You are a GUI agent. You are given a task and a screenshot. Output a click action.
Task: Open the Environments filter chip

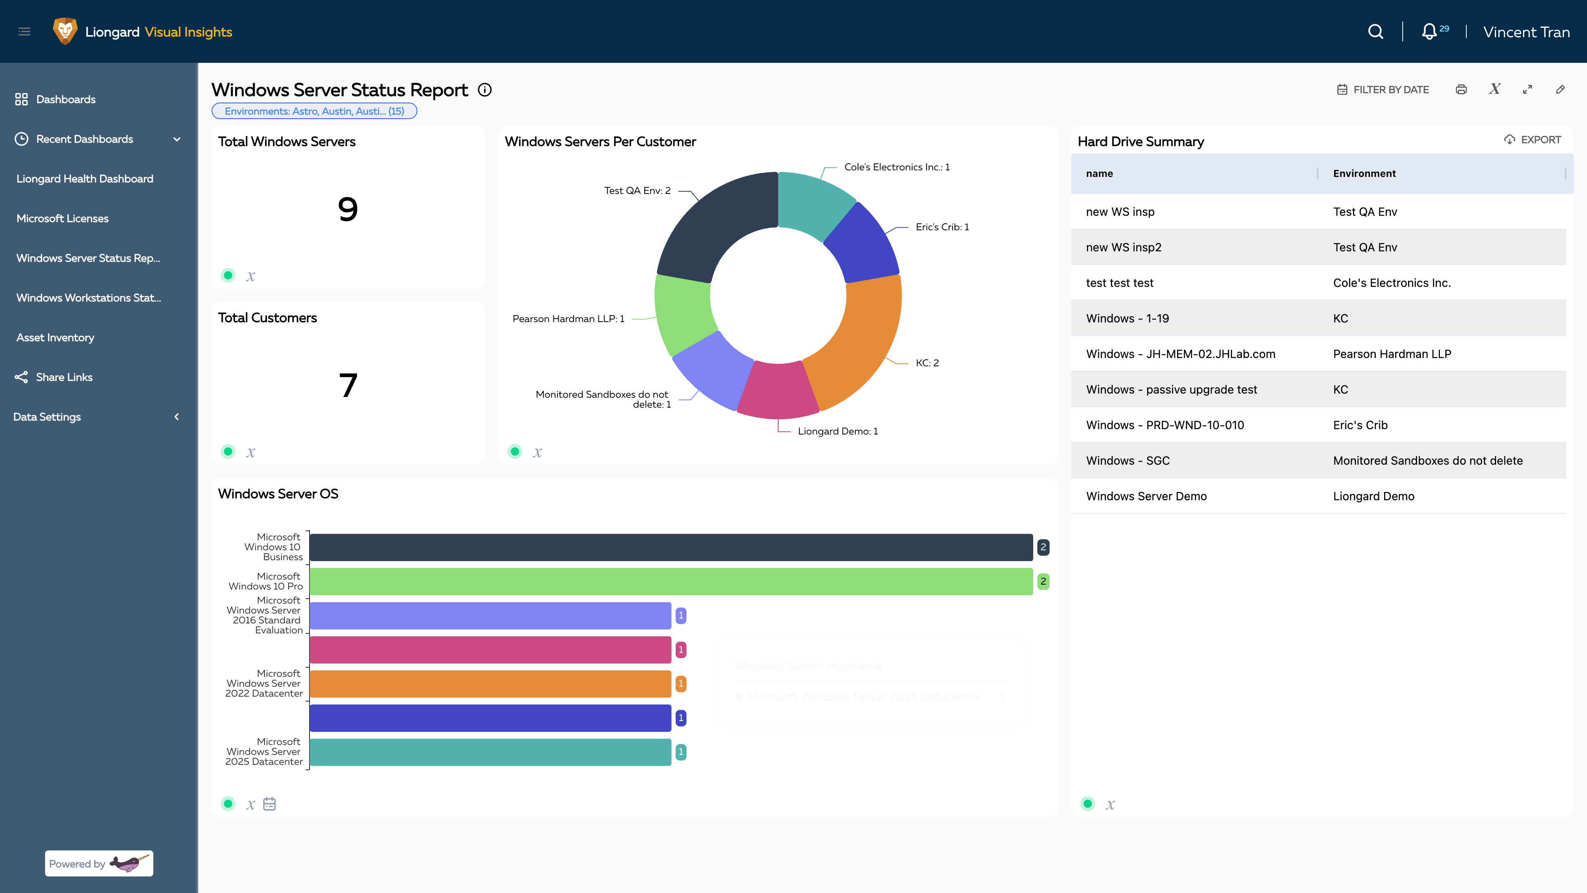coord(314,111)
